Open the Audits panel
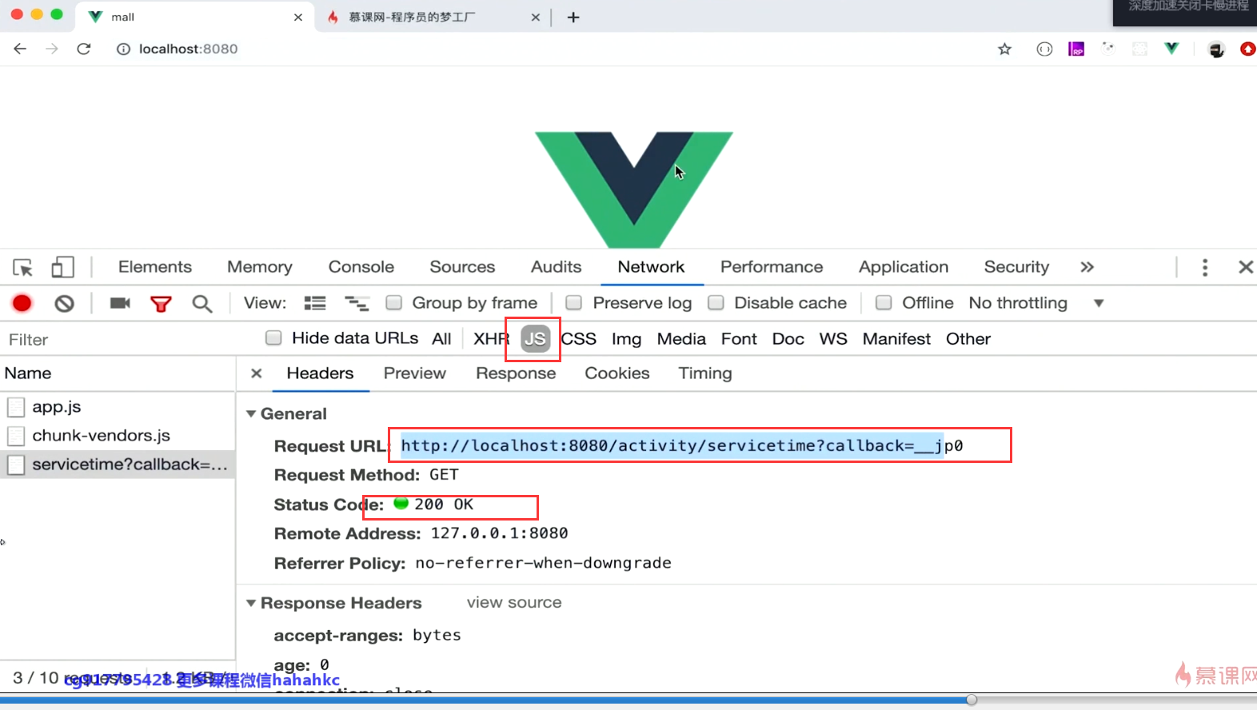This screenshot has width=1257, height=710. click(x=557, y=267)
